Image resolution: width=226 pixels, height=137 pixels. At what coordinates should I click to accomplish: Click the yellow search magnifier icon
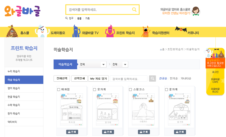(x=134, y=10)
